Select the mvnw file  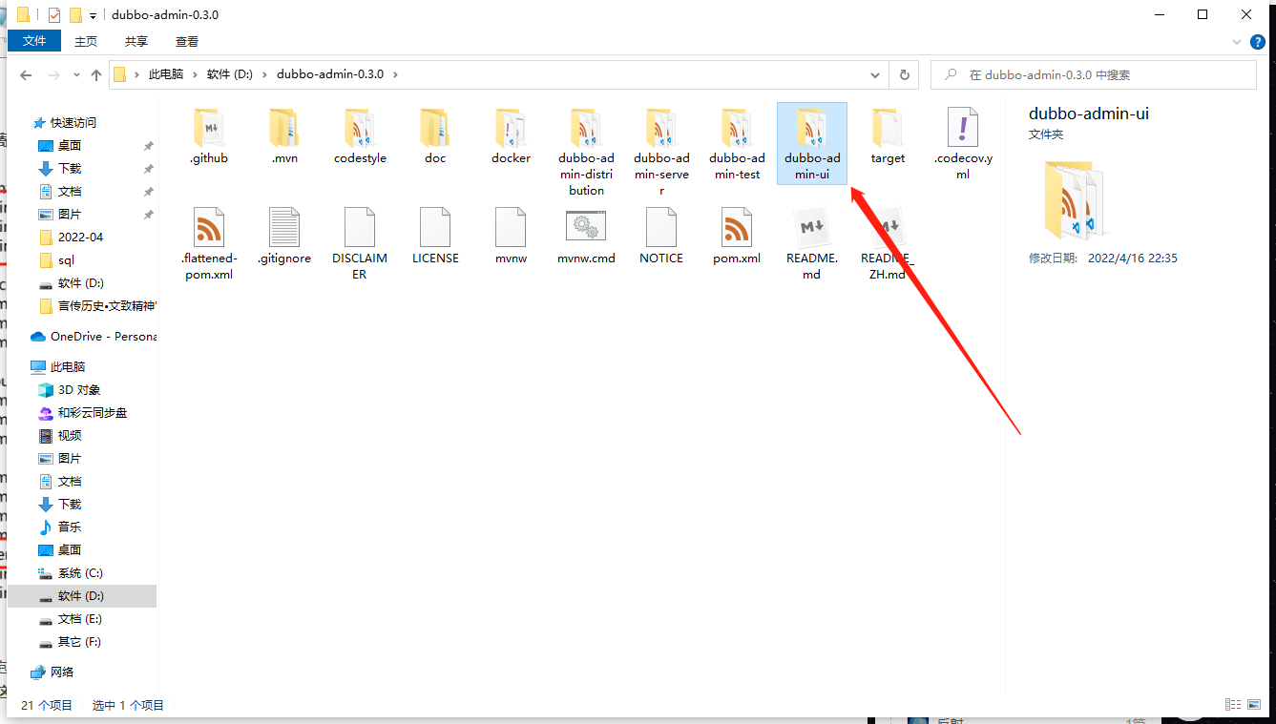(511, 237)
